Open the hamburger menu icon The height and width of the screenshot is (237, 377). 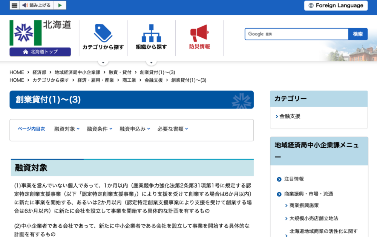(14, 5)
